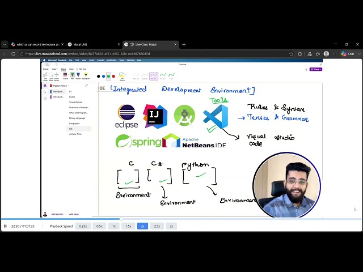Open the OneNote sidebar search icon
This screenshot has height=272, width=363.
[x=45, y=92]
